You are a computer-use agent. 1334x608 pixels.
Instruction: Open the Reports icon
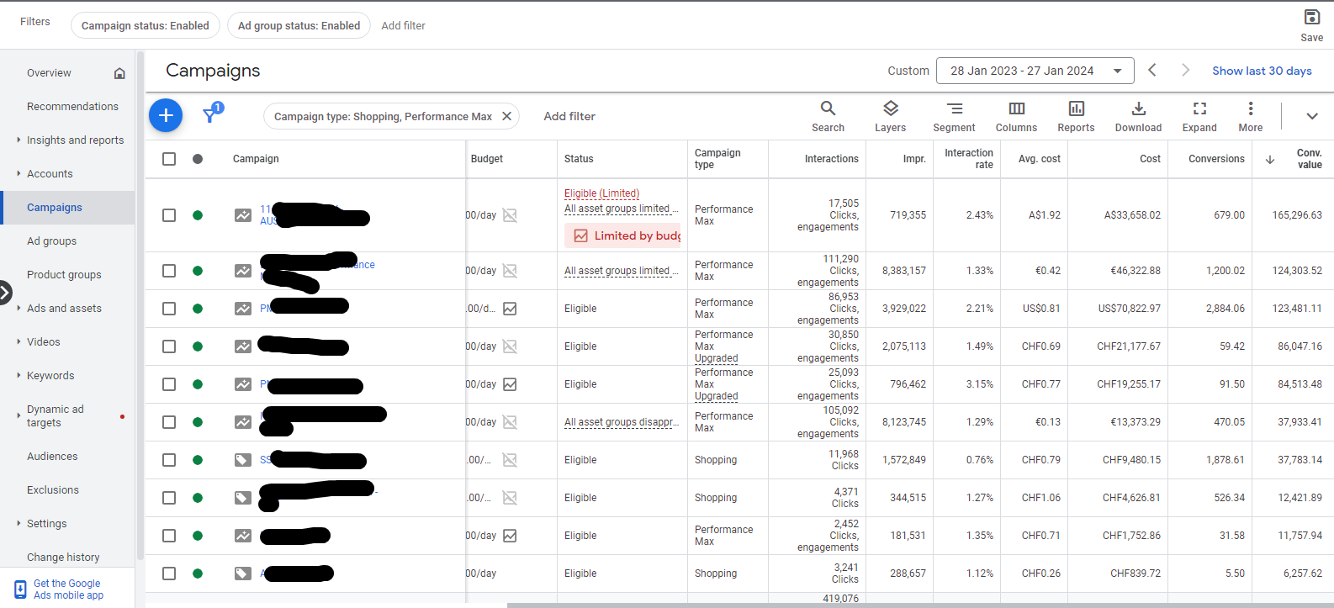coord(1076,116)
